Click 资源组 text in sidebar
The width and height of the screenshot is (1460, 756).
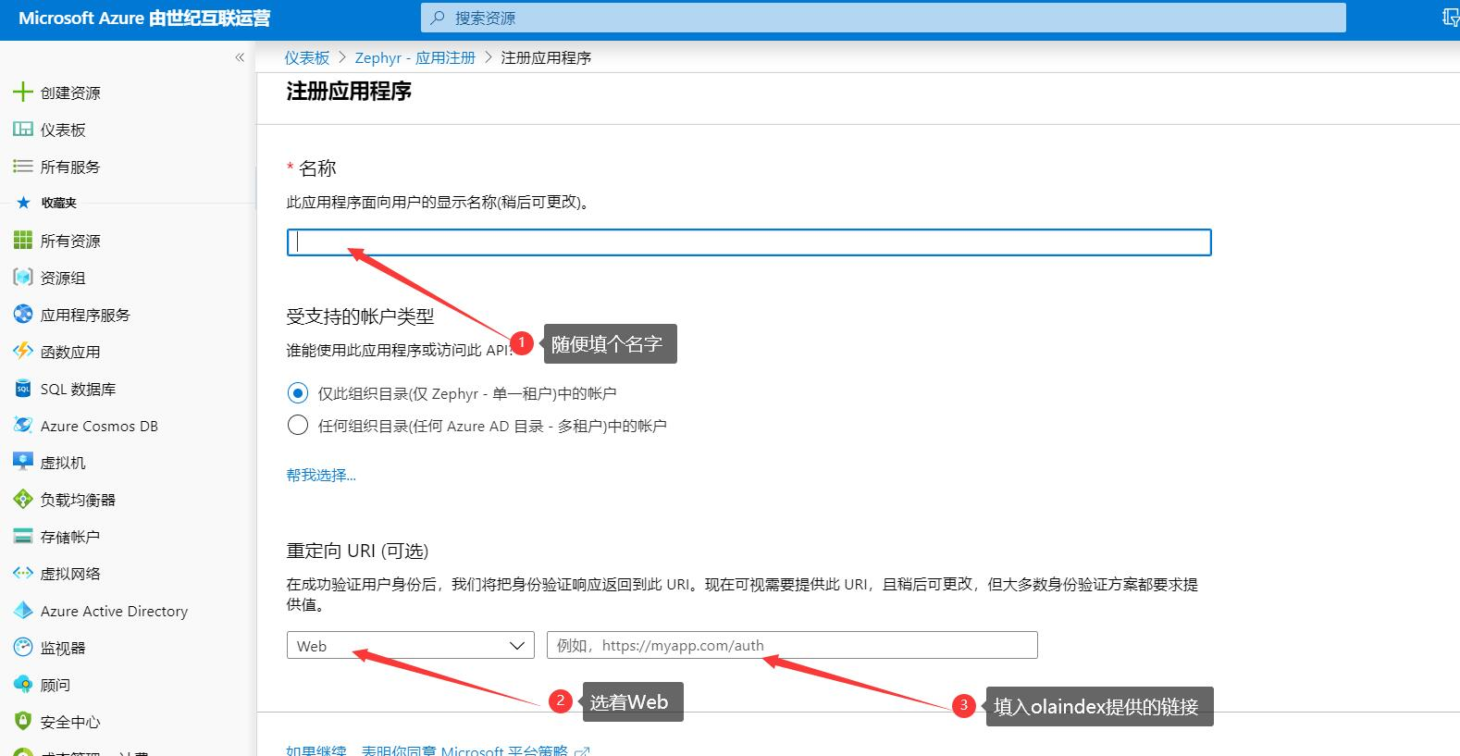(63, 278)
